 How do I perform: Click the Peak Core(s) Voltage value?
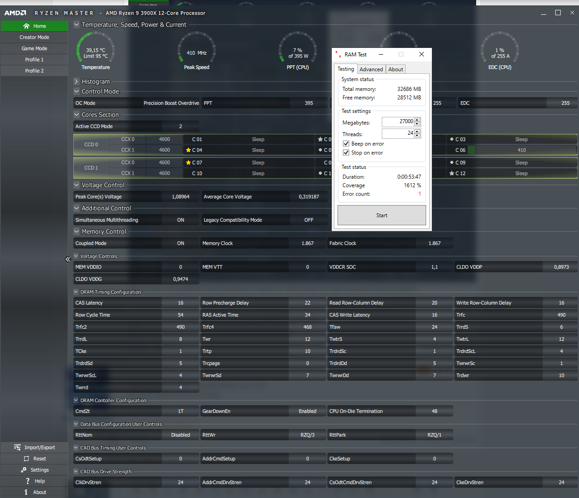(181, 197)
